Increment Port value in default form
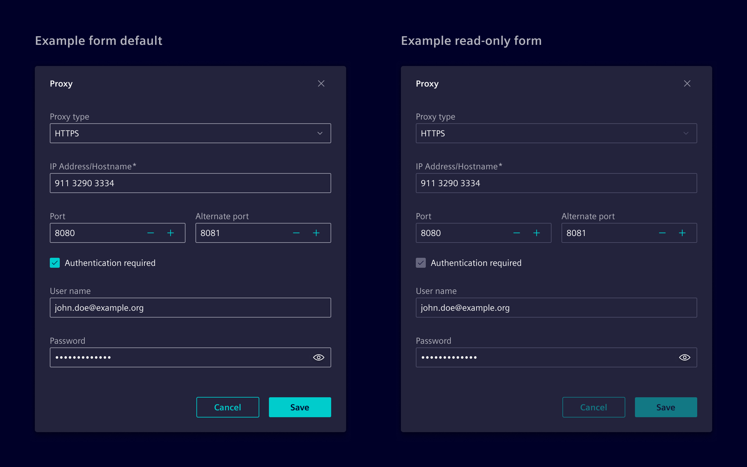Screen dimensions: 747x467 (170, 233)
